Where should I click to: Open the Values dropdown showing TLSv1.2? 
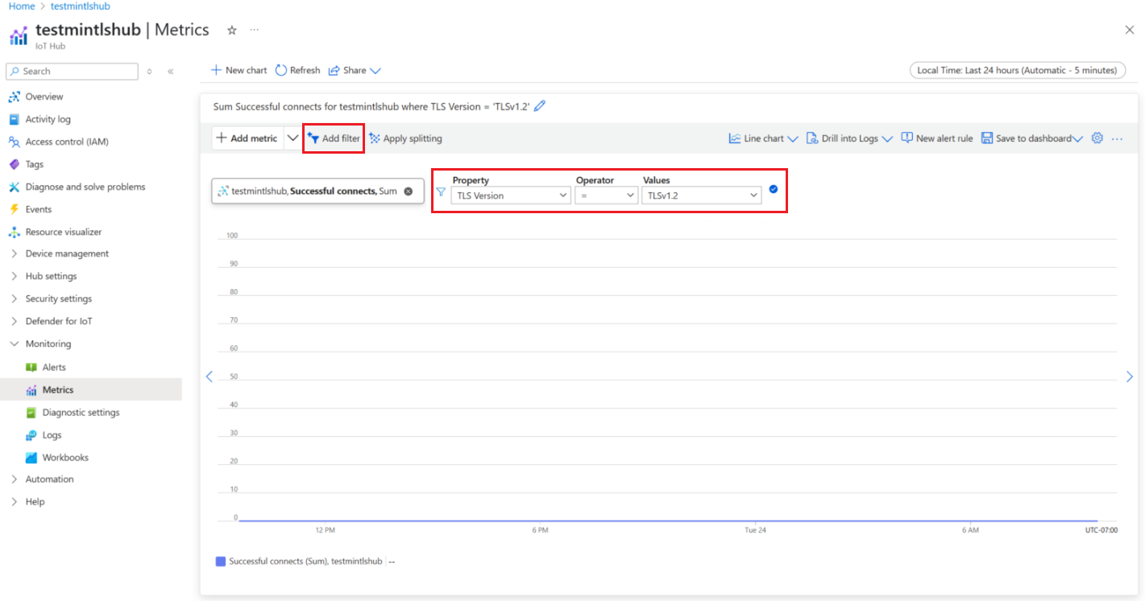pos(700,195)
